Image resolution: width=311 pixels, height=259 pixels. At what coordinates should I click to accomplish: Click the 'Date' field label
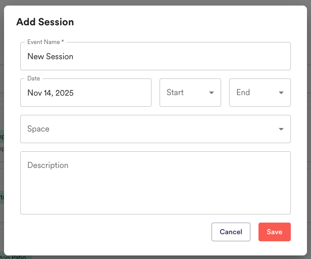(33, 78)
